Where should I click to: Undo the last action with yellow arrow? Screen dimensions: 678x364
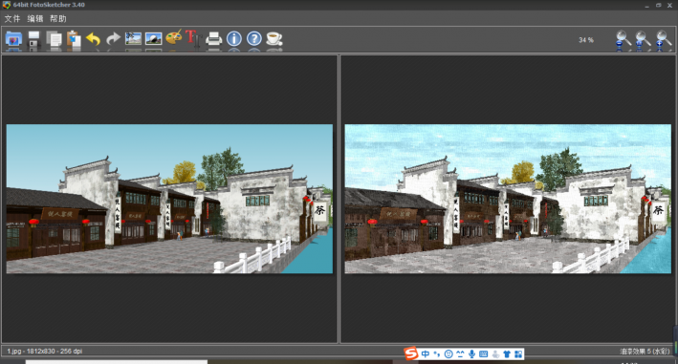point(93,39)
